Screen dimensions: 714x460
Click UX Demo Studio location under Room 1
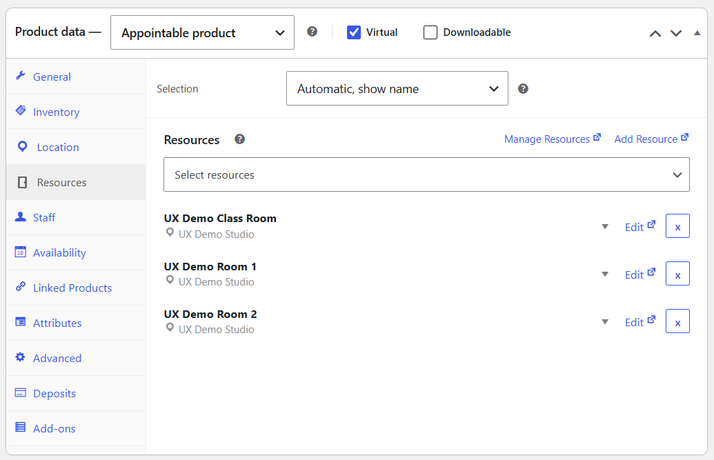[x=217, y=282]
